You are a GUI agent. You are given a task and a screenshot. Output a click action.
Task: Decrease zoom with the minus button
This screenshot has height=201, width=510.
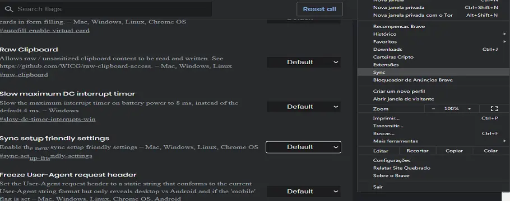coord(433,109)
